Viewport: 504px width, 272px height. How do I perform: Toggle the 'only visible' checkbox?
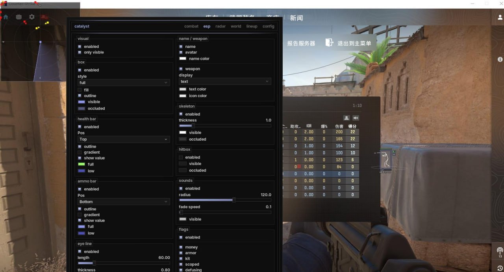click(80, 52)
